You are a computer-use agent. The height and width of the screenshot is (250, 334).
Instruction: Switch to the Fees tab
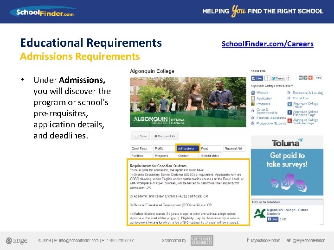[x=211, y=149]
